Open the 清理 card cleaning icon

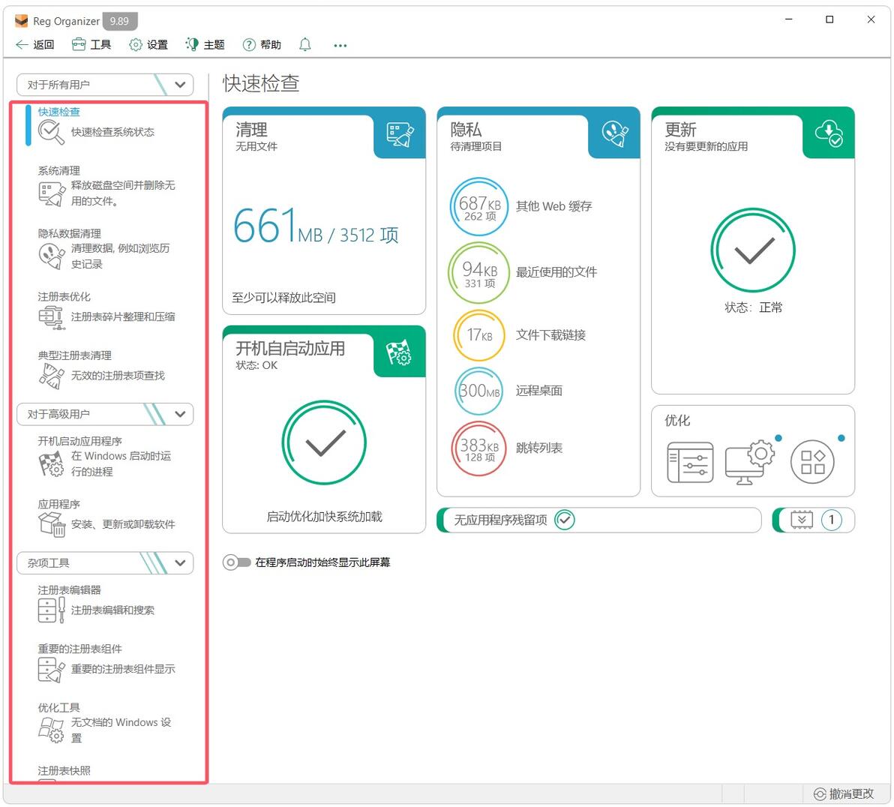[x=400, y=134]
